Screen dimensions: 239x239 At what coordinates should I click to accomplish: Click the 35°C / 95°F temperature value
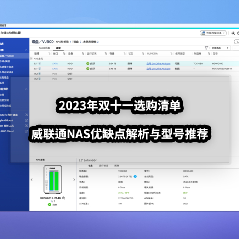124,193
